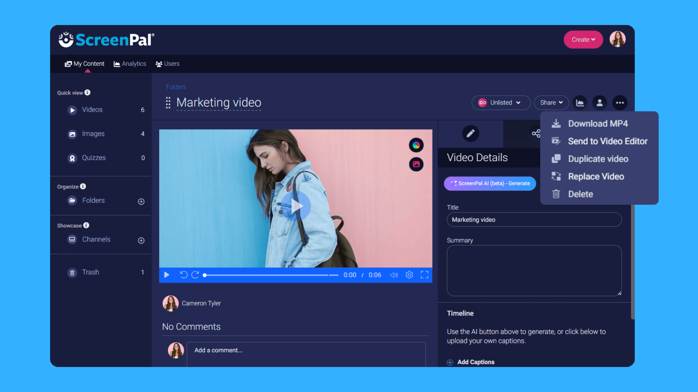Open the Users tab

tap(168, 64)
